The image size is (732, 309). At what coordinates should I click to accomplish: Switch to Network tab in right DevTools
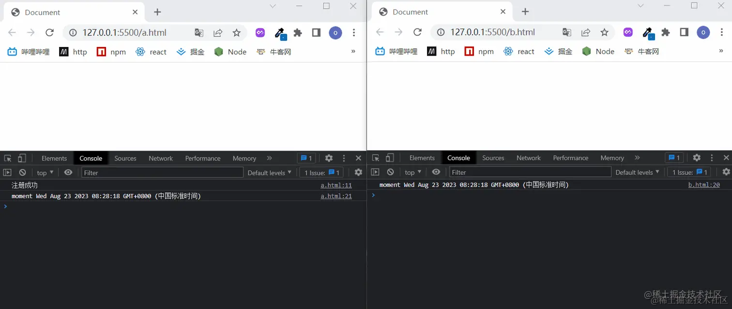529,158
